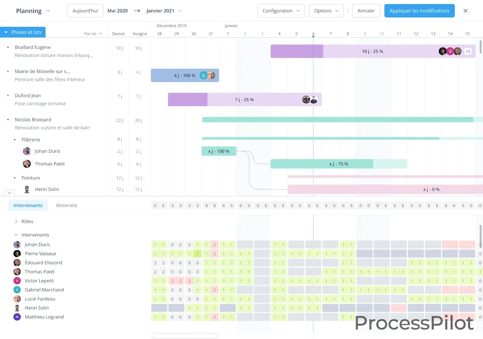Click the arrow between Mai 2020 and Janvier 2021
483x339 pixels.
click(137, 11)
